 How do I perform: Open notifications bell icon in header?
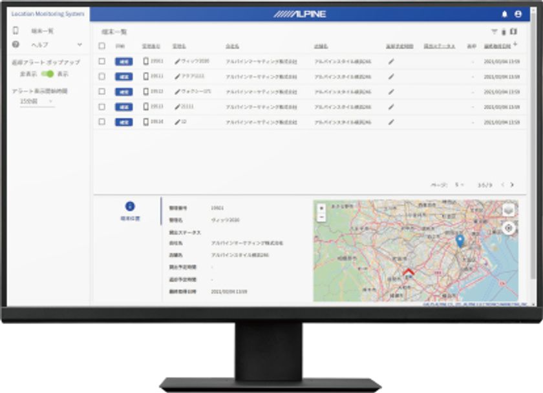(504, 14)
